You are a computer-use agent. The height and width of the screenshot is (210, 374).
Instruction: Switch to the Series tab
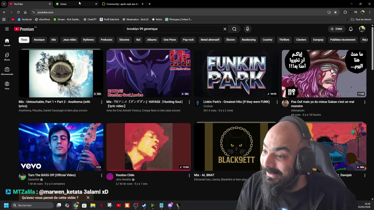point(76,4)
